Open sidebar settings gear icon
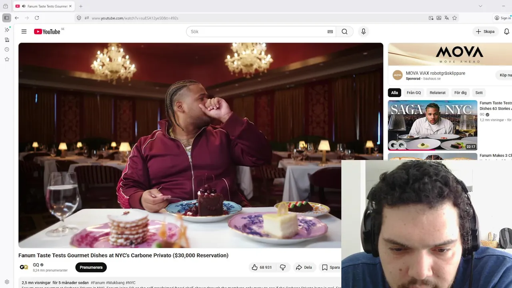This screenshot has height=288, width=512. [7, 282]
